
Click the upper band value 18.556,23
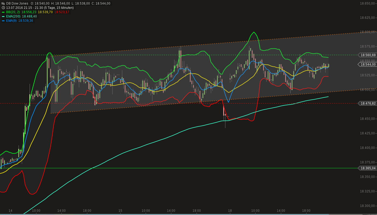pyautogui.click(x=29, y=12)
